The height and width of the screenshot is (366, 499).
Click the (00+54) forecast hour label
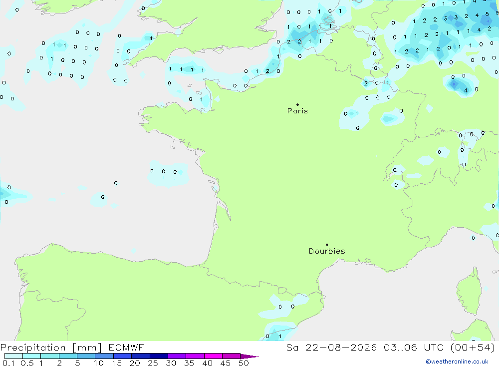click(x=473, y=347)
